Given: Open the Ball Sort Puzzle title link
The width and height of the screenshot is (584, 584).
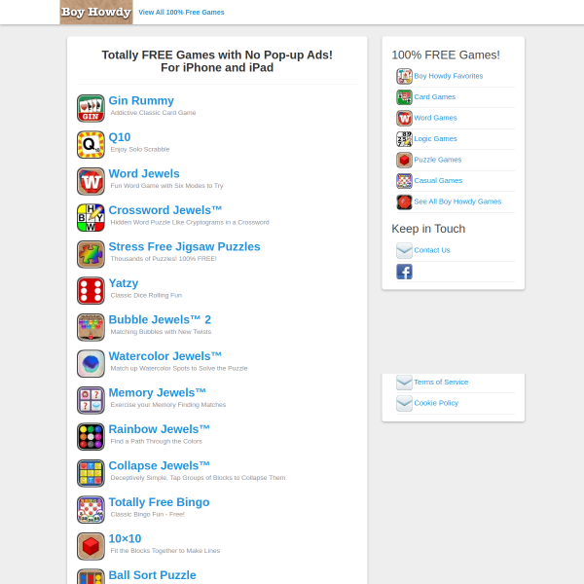Looking at the screenshot, I should click(x=153, y=575).
